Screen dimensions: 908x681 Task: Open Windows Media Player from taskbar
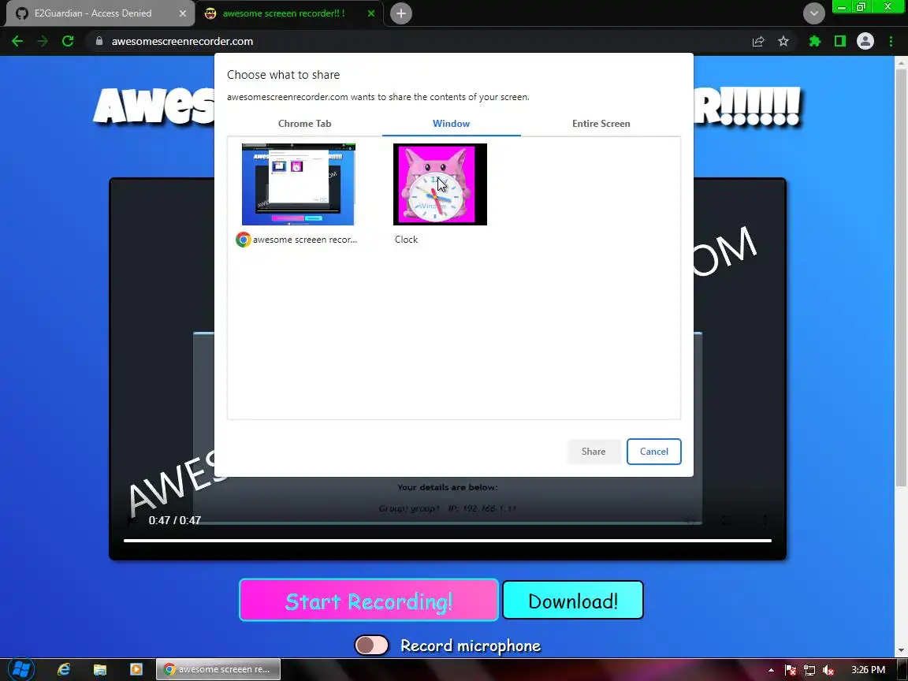pos(136,669)
